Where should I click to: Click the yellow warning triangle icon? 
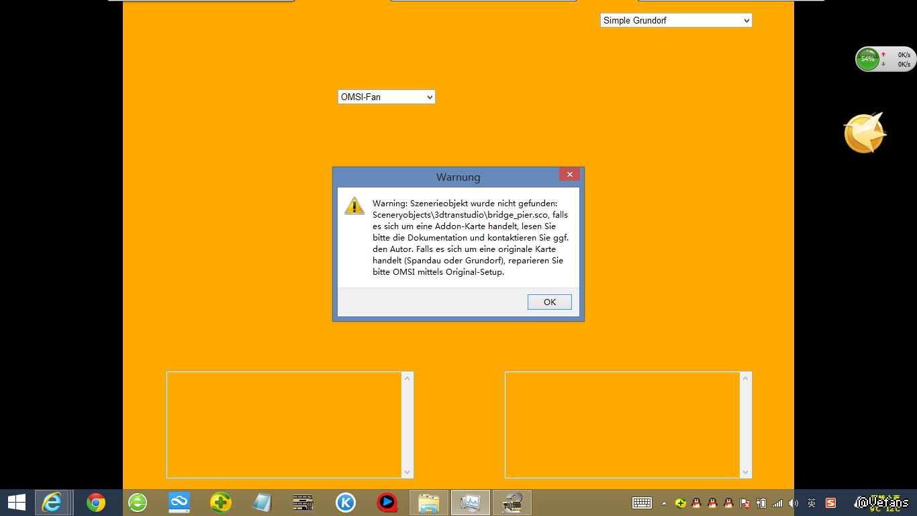pos(354,206)
